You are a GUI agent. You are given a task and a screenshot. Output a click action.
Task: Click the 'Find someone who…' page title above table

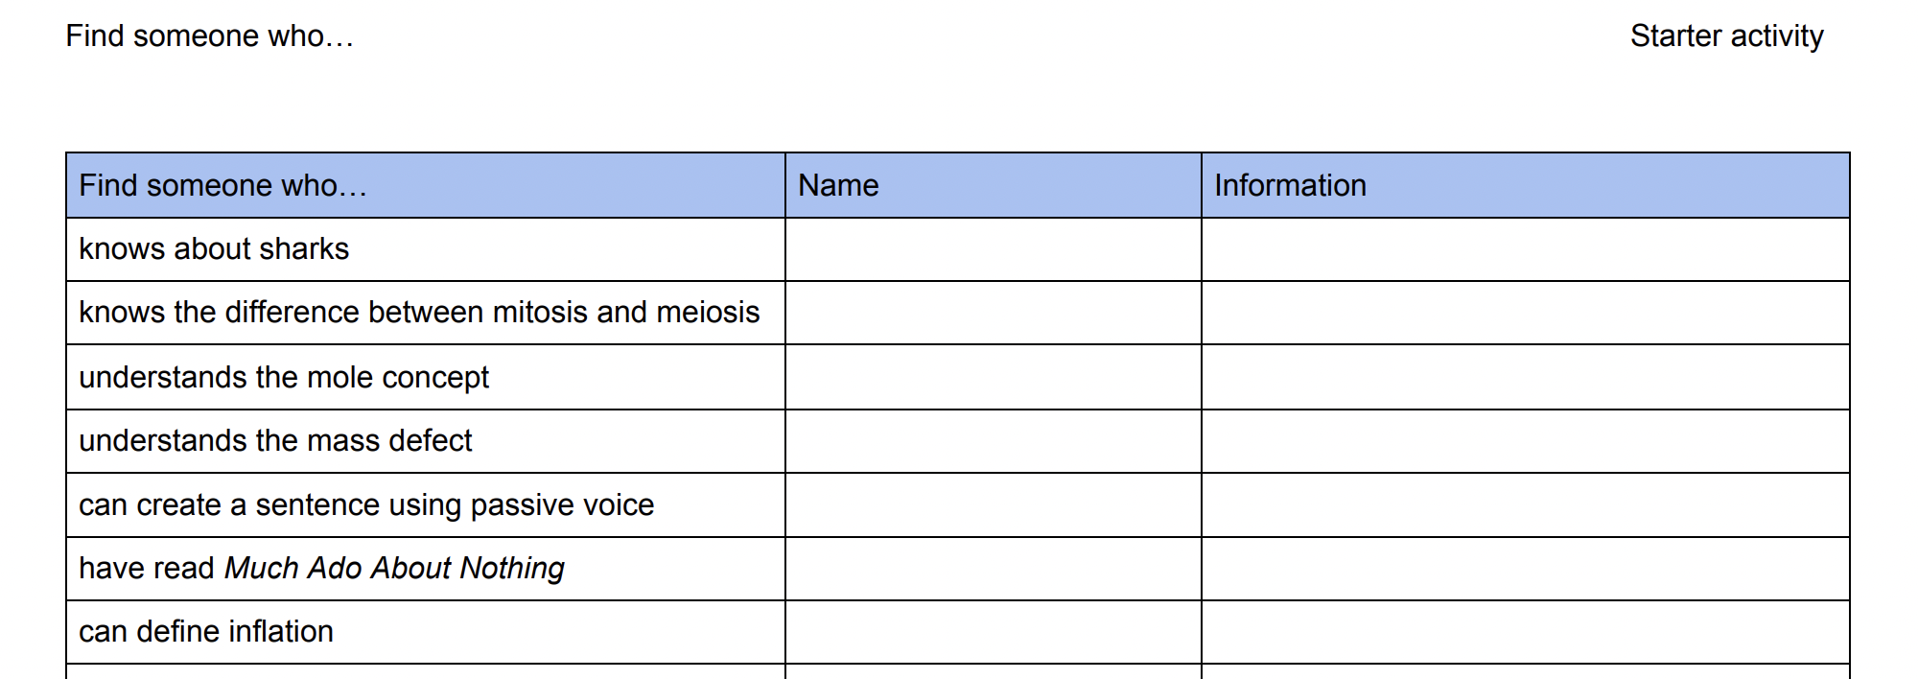pos(209,36)
